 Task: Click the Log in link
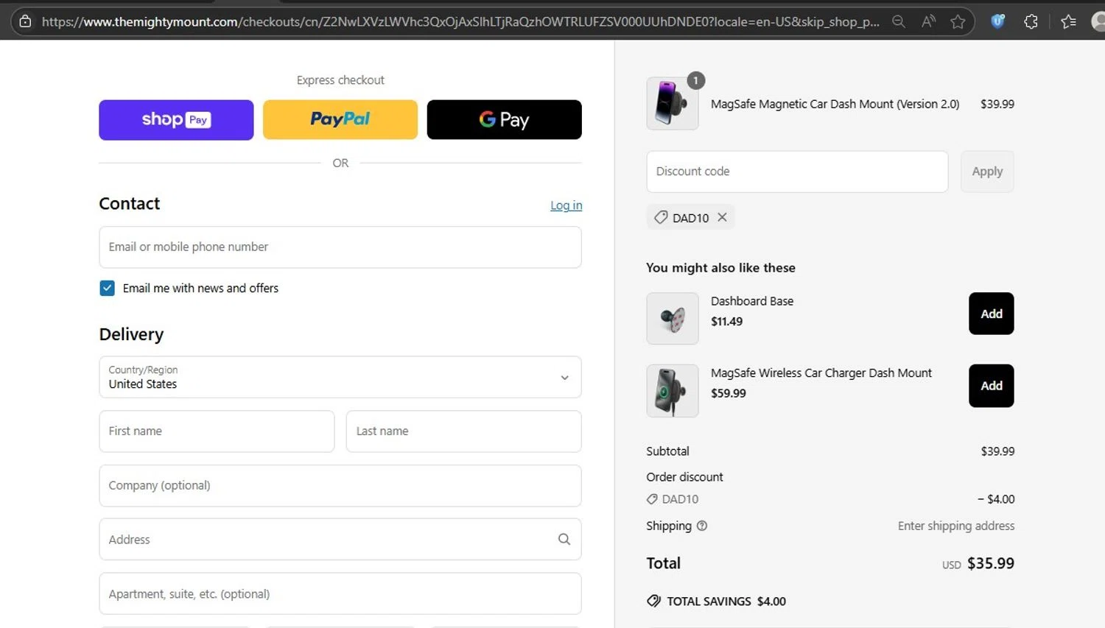[x=566, y=205]
